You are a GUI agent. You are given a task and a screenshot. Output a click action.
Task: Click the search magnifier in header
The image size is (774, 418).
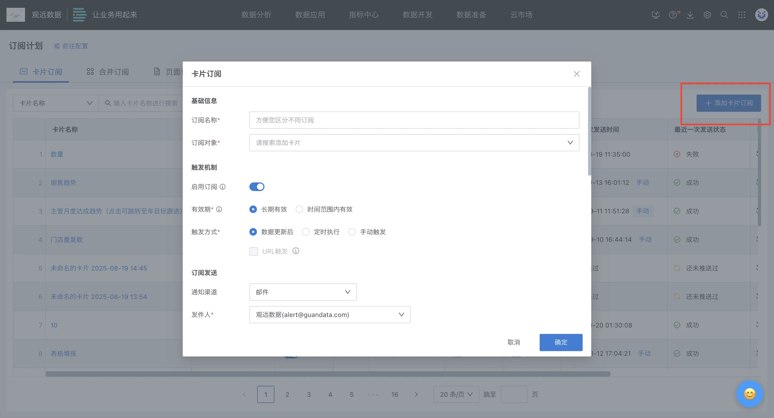pyautogui.click(x=725, y=15)
